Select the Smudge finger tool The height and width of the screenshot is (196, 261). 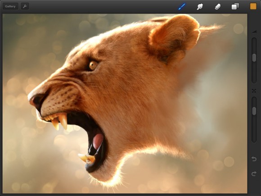coord(200,7)
